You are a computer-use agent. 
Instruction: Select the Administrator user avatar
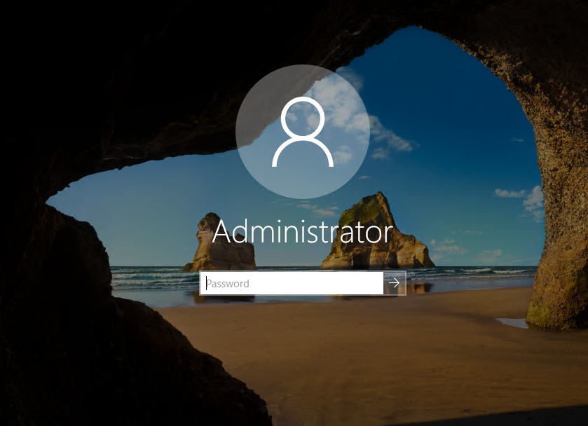(x=303, y=132)
